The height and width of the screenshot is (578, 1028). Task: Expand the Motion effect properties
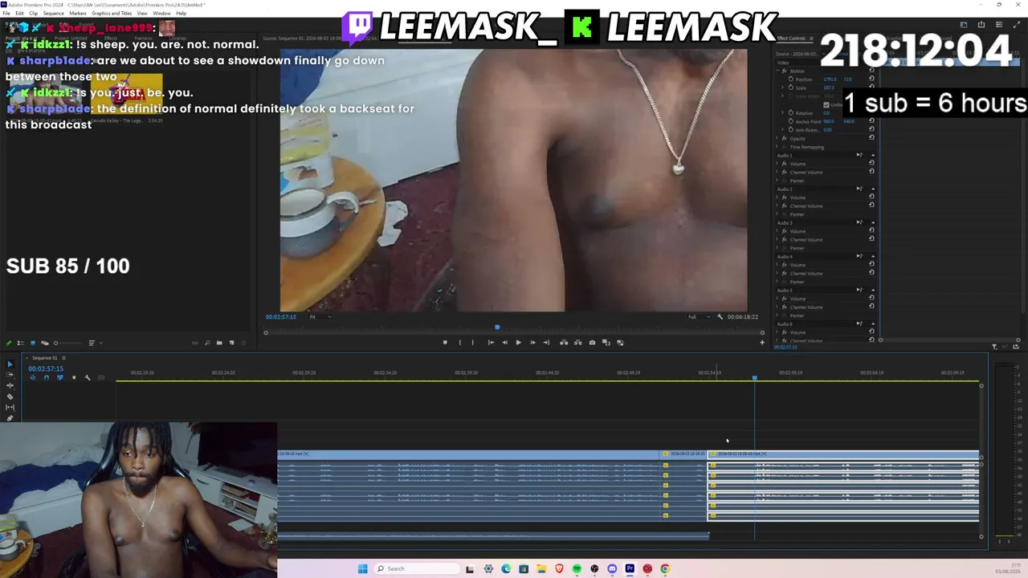[x=778, y=71]
